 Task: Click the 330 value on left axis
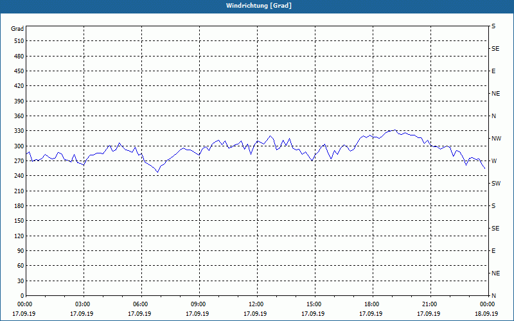[19, 131]
